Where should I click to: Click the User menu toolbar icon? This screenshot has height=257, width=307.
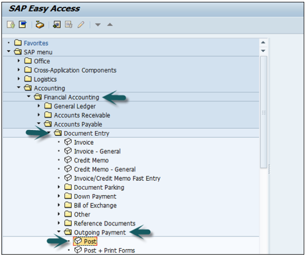coord(11,25)
